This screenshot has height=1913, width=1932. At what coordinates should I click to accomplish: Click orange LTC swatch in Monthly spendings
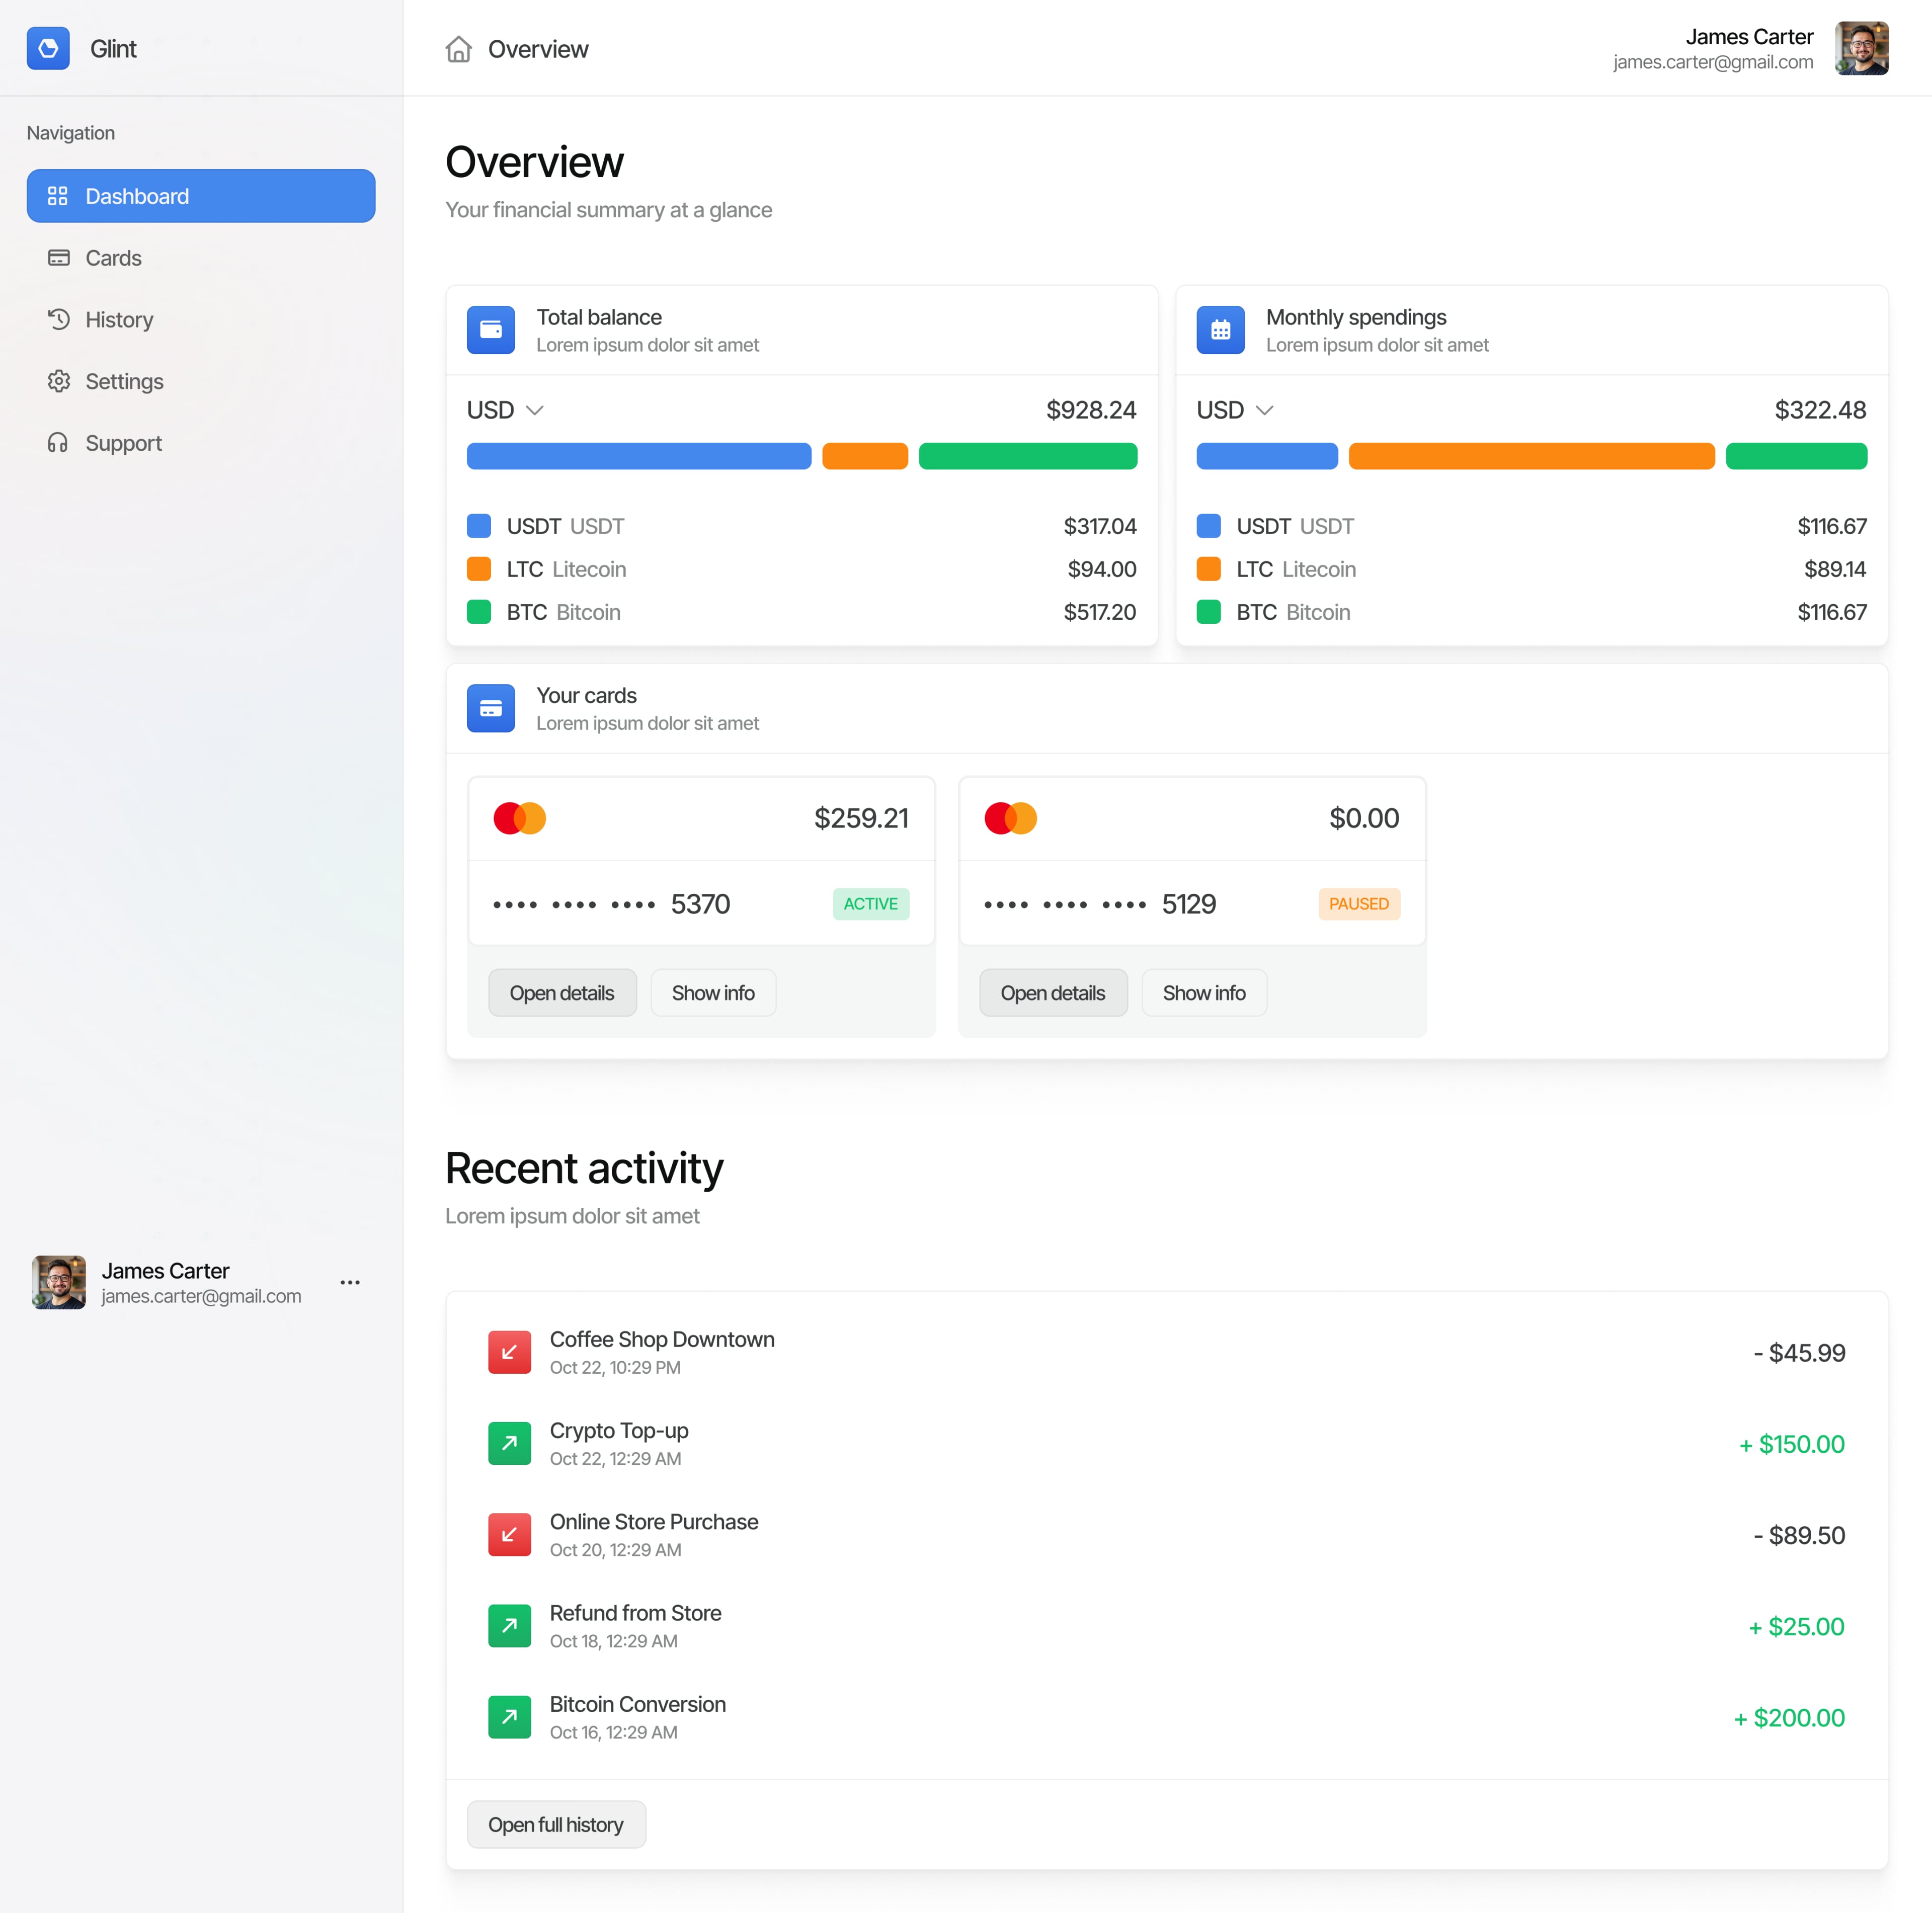1208,569
